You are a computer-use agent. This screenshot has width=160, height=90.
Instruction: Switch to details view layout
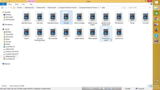click(x=148, y=86)
